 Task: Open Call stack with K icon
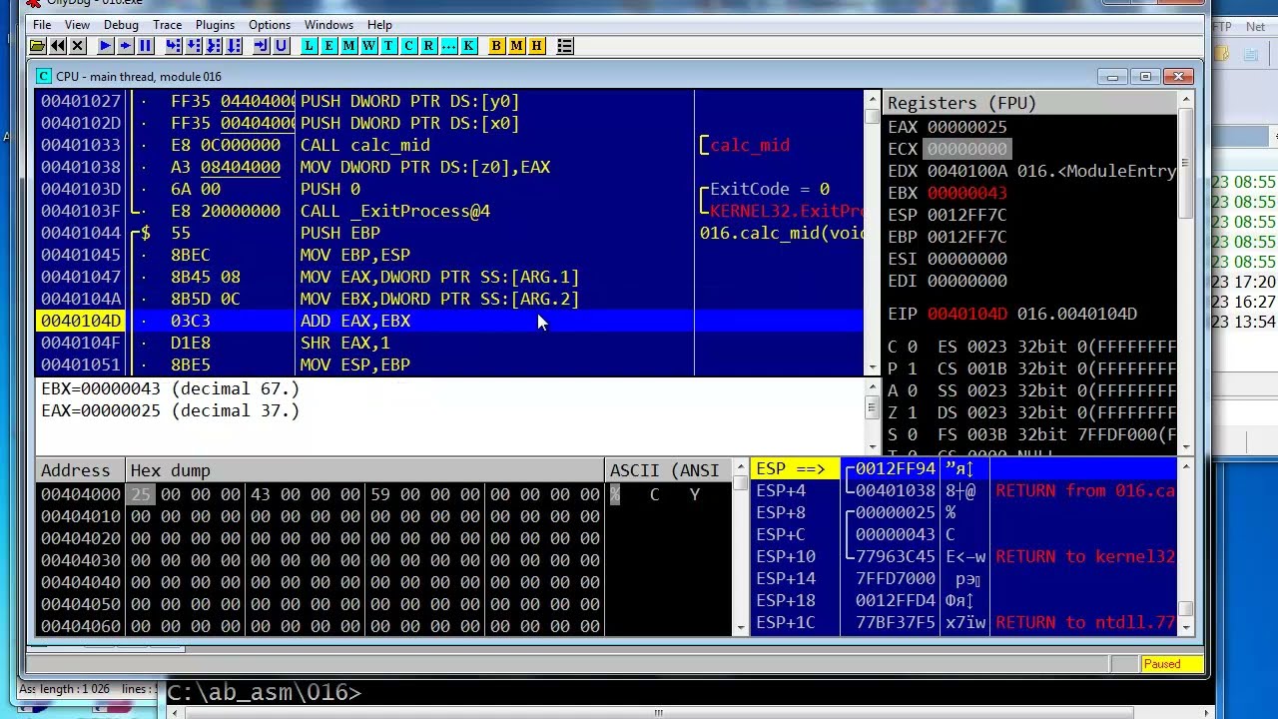click(x=468, y=46)
